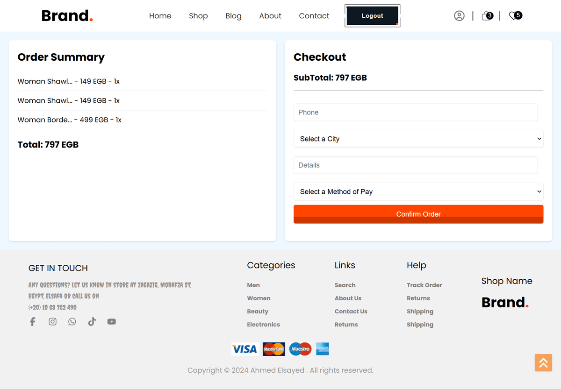
Task: Click the Categories footer heading
Action: (x=271, y=265)
